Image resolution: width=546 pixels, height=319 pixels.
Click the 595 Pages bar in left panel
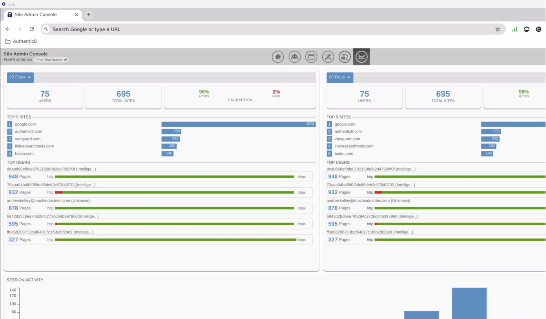point(174,224)
